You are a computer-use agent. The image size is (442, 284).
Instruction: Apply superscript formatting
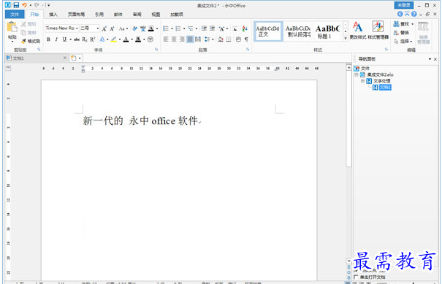93,39
